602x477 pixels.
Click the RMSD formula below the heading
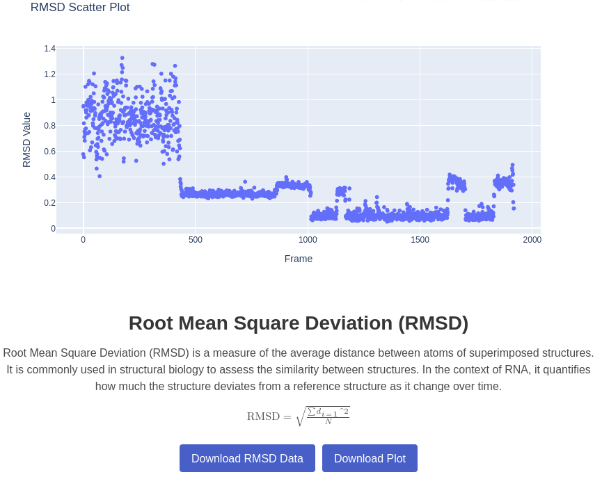click(x=299, y=415)
